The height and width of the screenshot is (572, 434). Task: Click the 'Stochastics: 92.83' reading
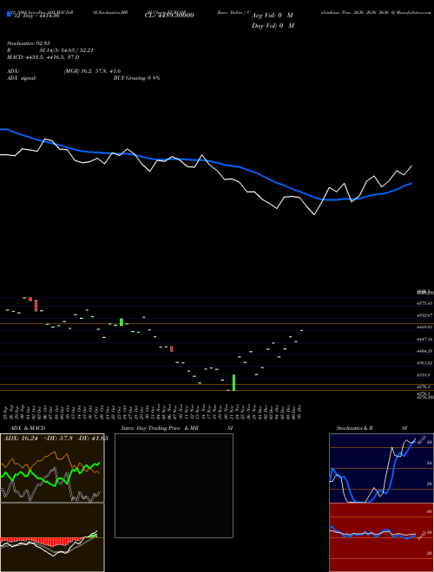(x=28, y=43)
